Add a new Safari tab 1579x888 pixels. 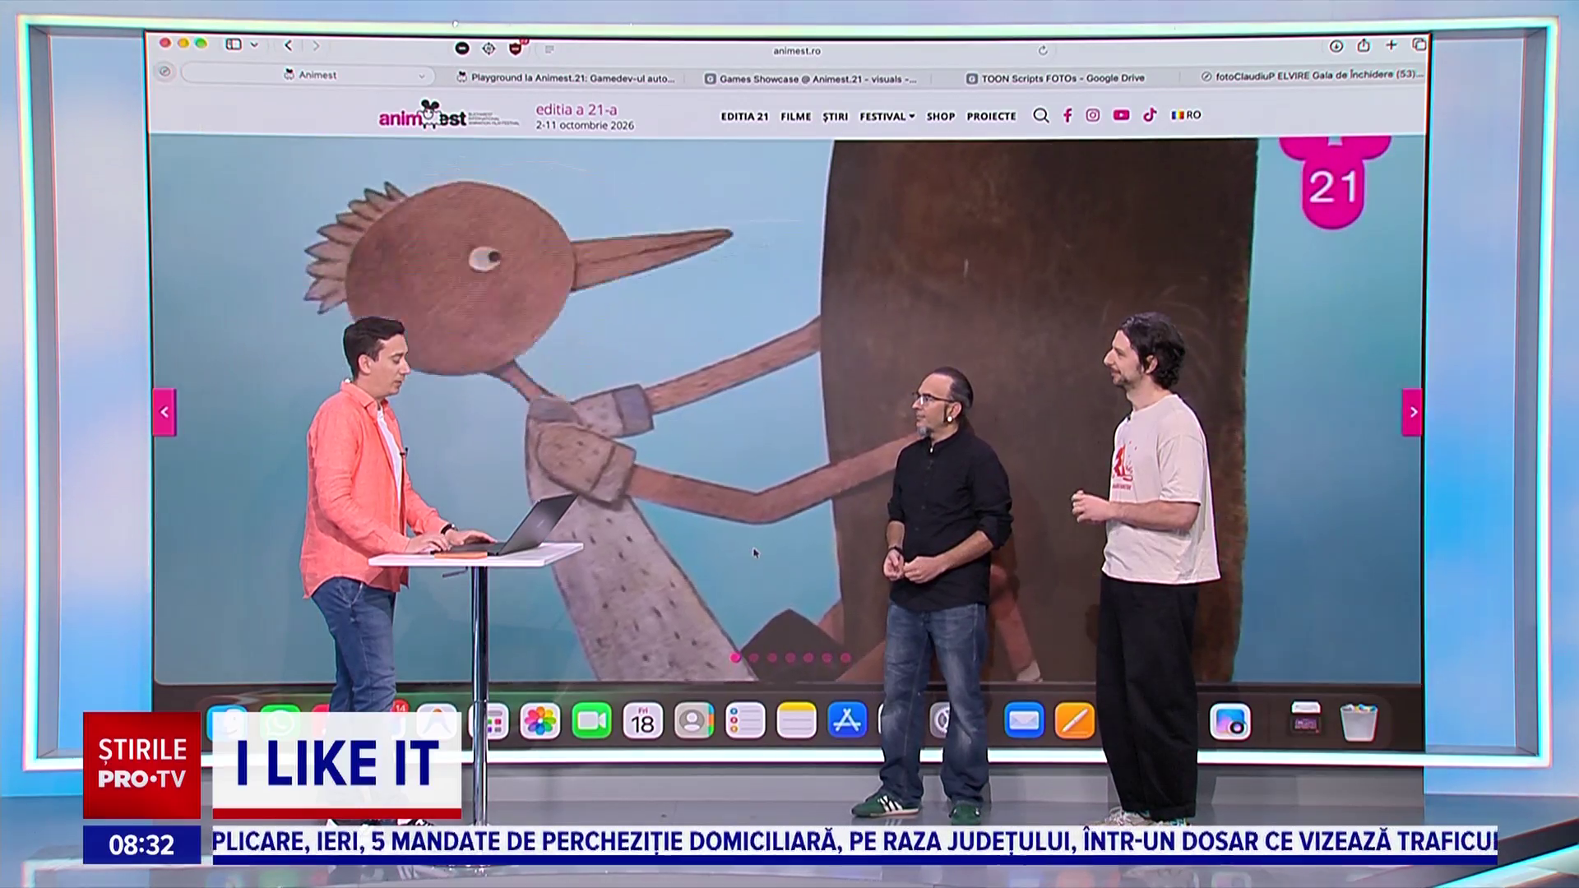click(1391, 44)
